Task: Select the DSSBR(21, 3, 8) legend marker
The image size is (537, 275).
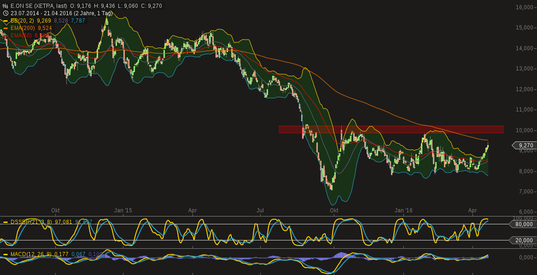Action: [x=5, y=222]
